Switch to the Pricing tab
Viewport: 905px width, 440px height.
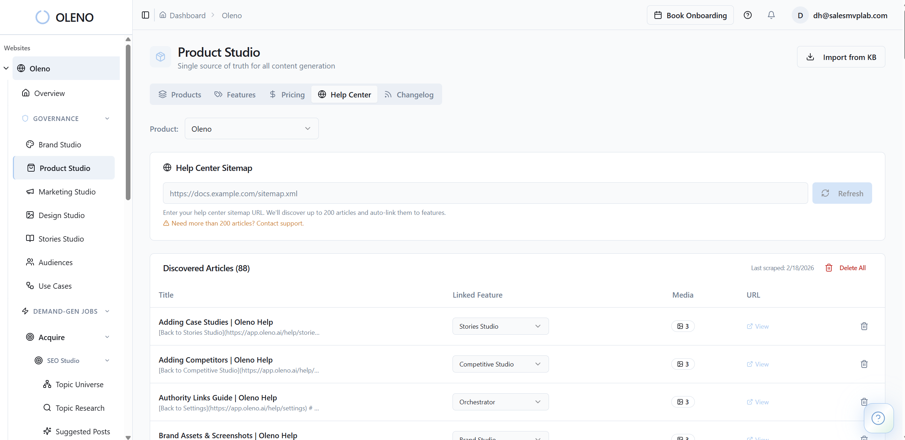[x=287, y=94]
